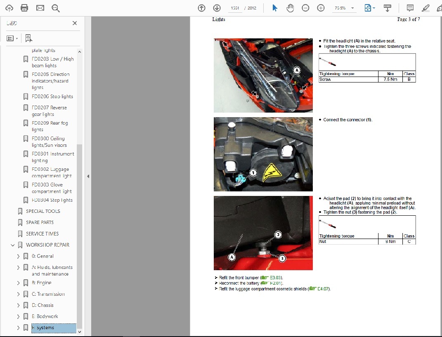Viewport: 442px width, 337px height.
Task: Open the add comment tool
Action: tap(410, 8)
